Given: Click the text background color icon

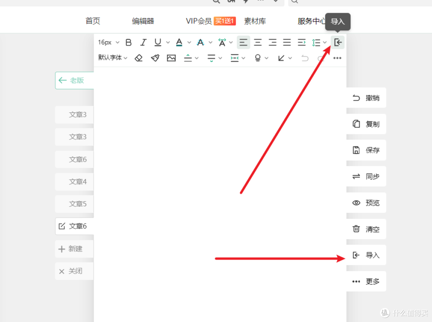Looking at the screenshot, I should [200, 42].
